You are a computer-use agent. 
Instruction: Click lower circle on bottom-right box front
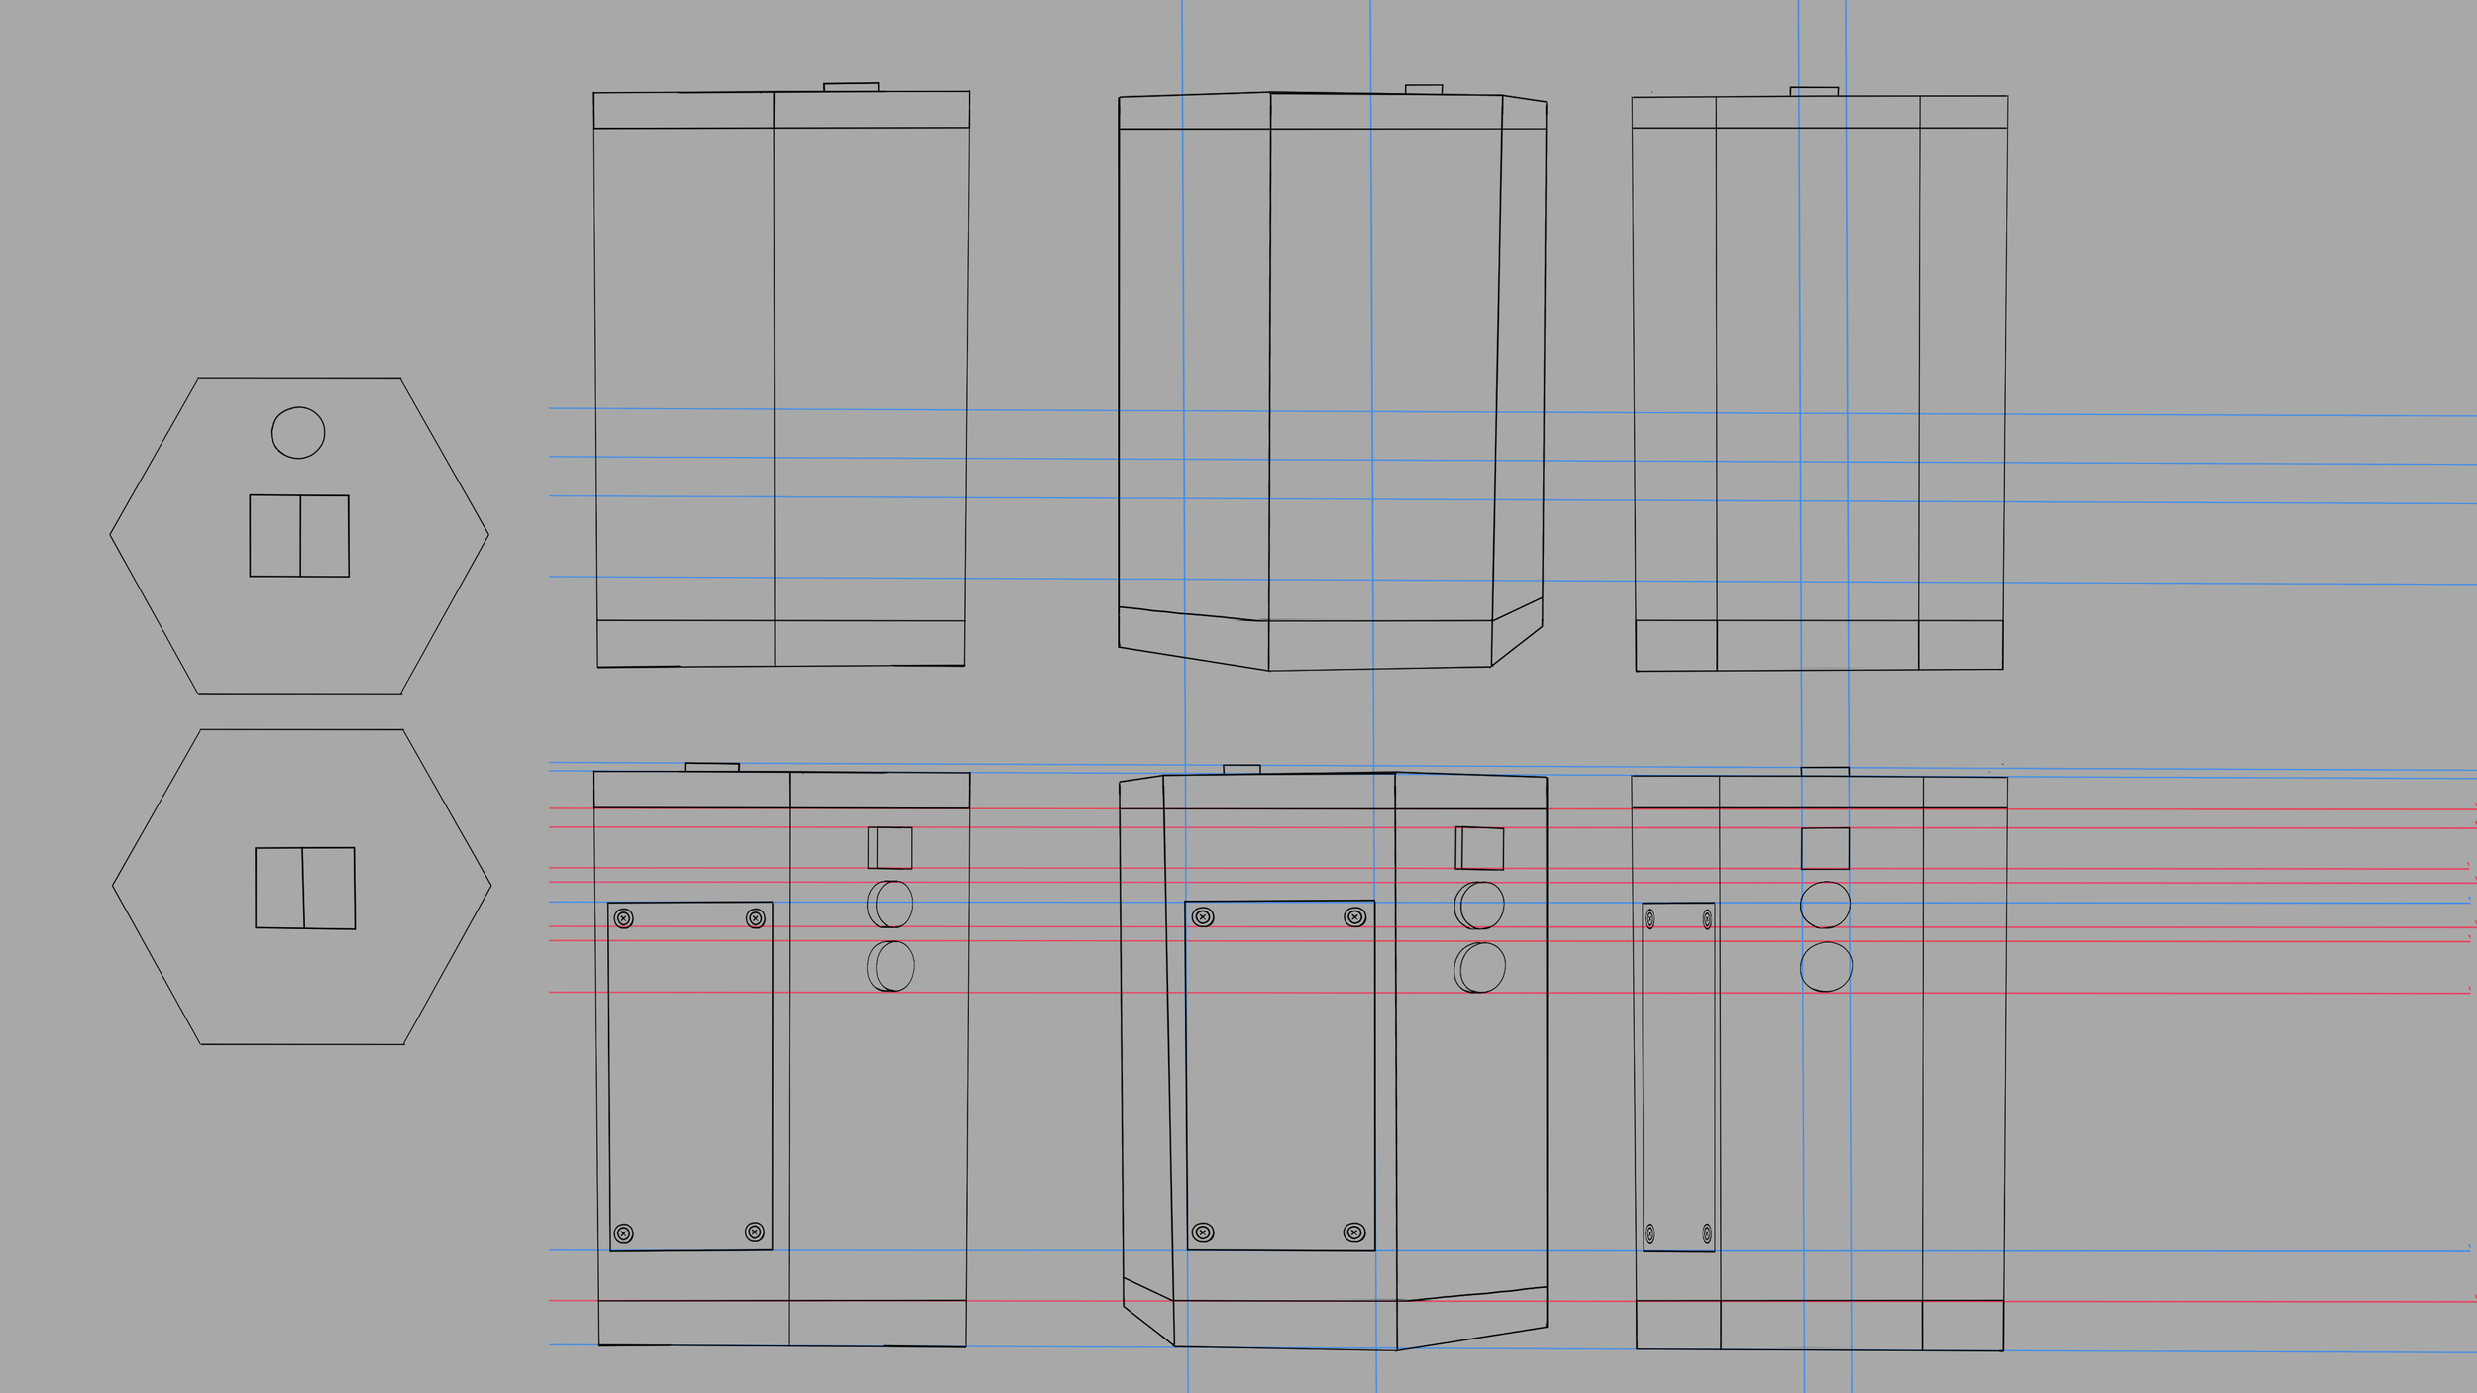click(x=1826, y=966)
